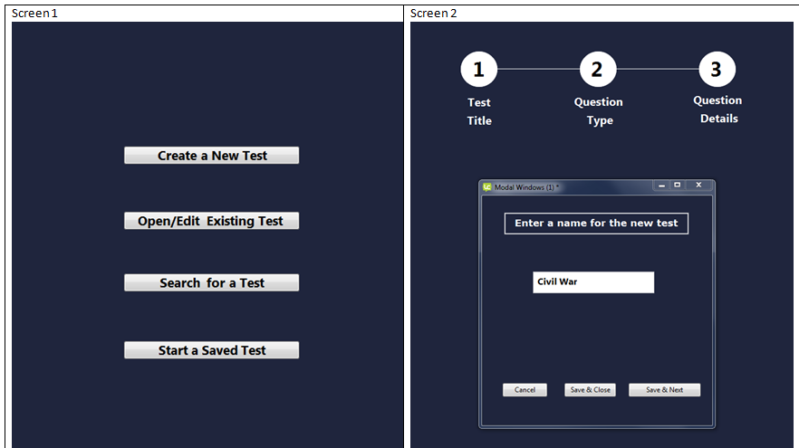Select the step 1 circle in the wizard
The height and width of the screenshot is (448, 799).
pyautogui.click(x=478, y=69)
